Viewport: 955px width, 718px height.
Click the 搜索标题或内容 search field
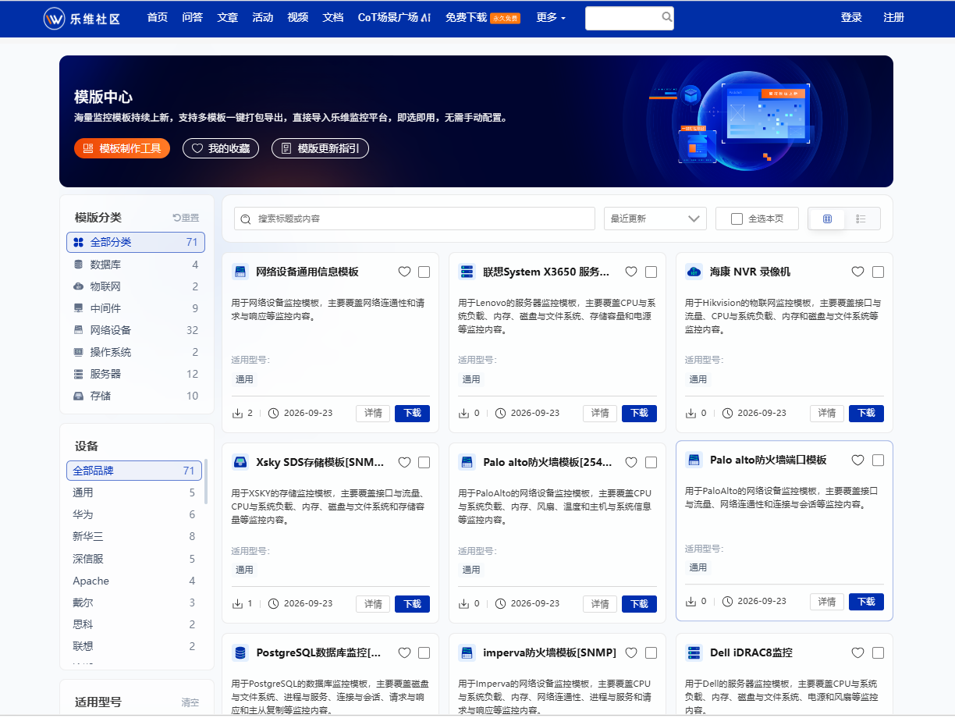click(x=414, y=219)
